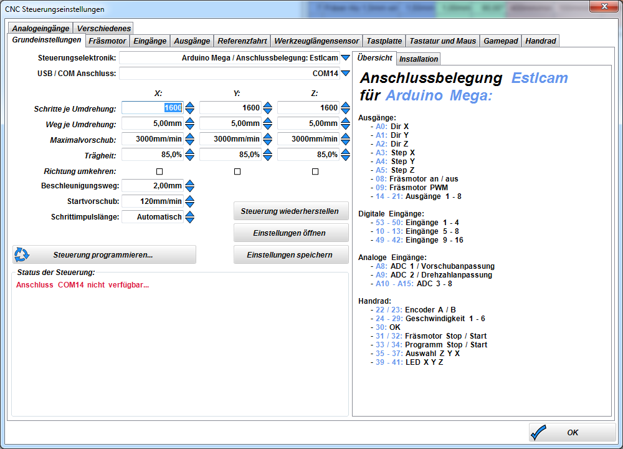623x449 pixels.
Task: Click the text 08: Fräsmotor an / aus
Action: tap(417, 179)
